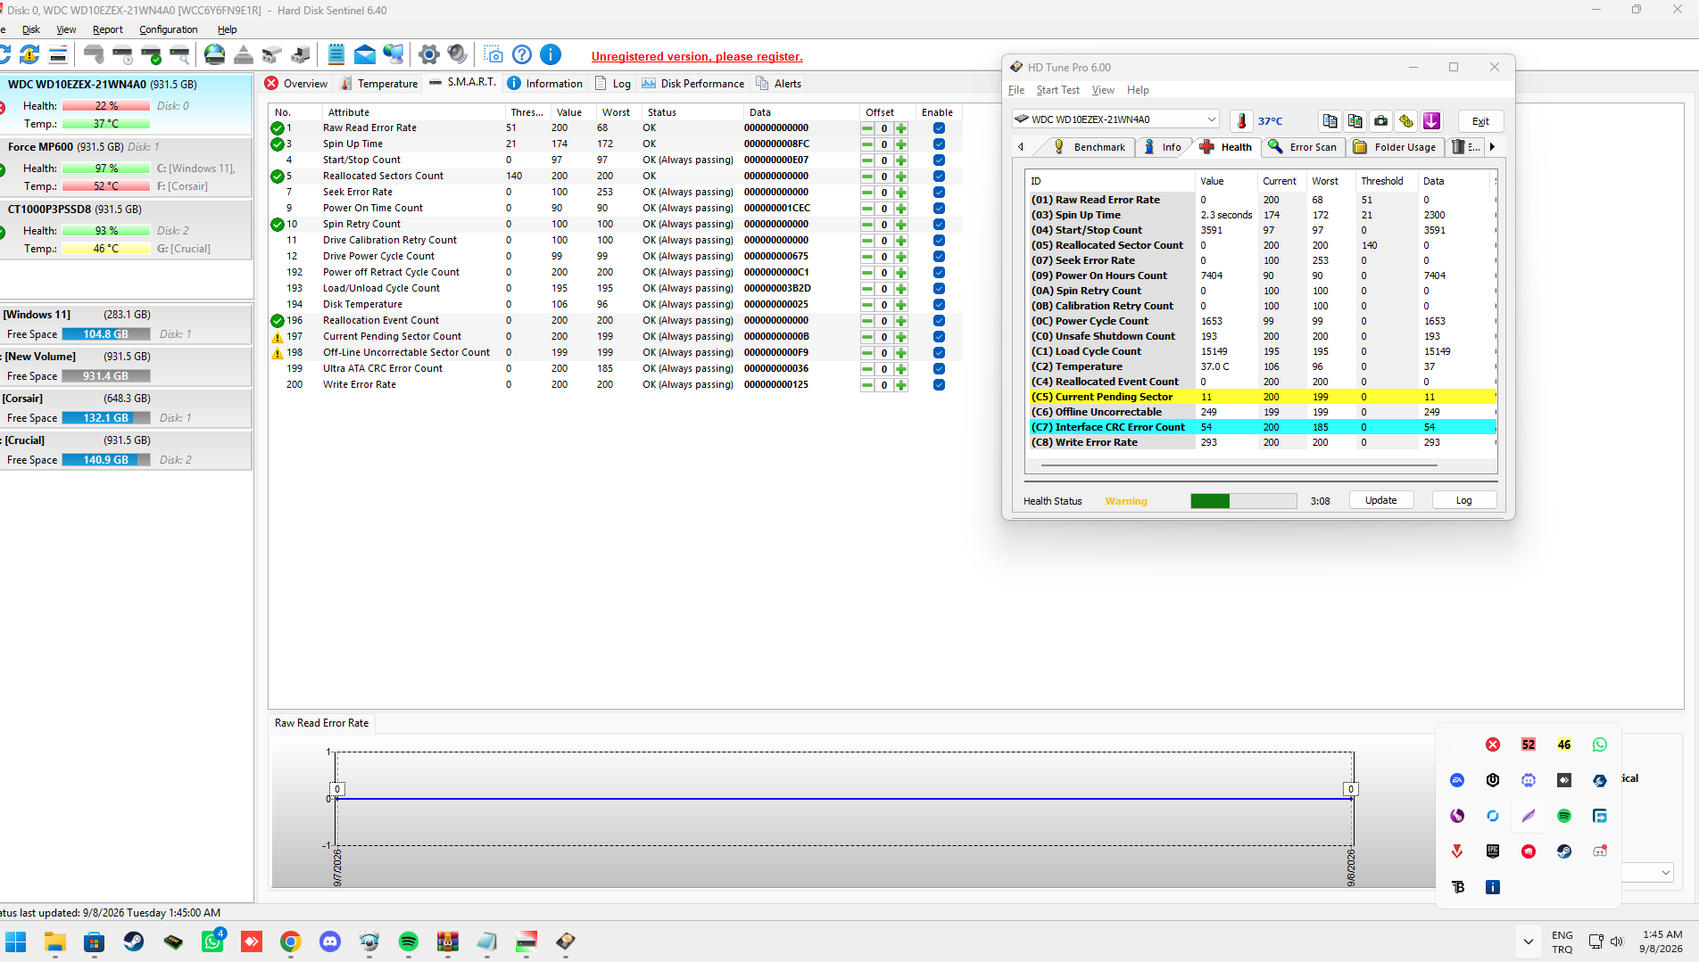
Task: Open the Disk menu
Action: (x=31, y=29)
